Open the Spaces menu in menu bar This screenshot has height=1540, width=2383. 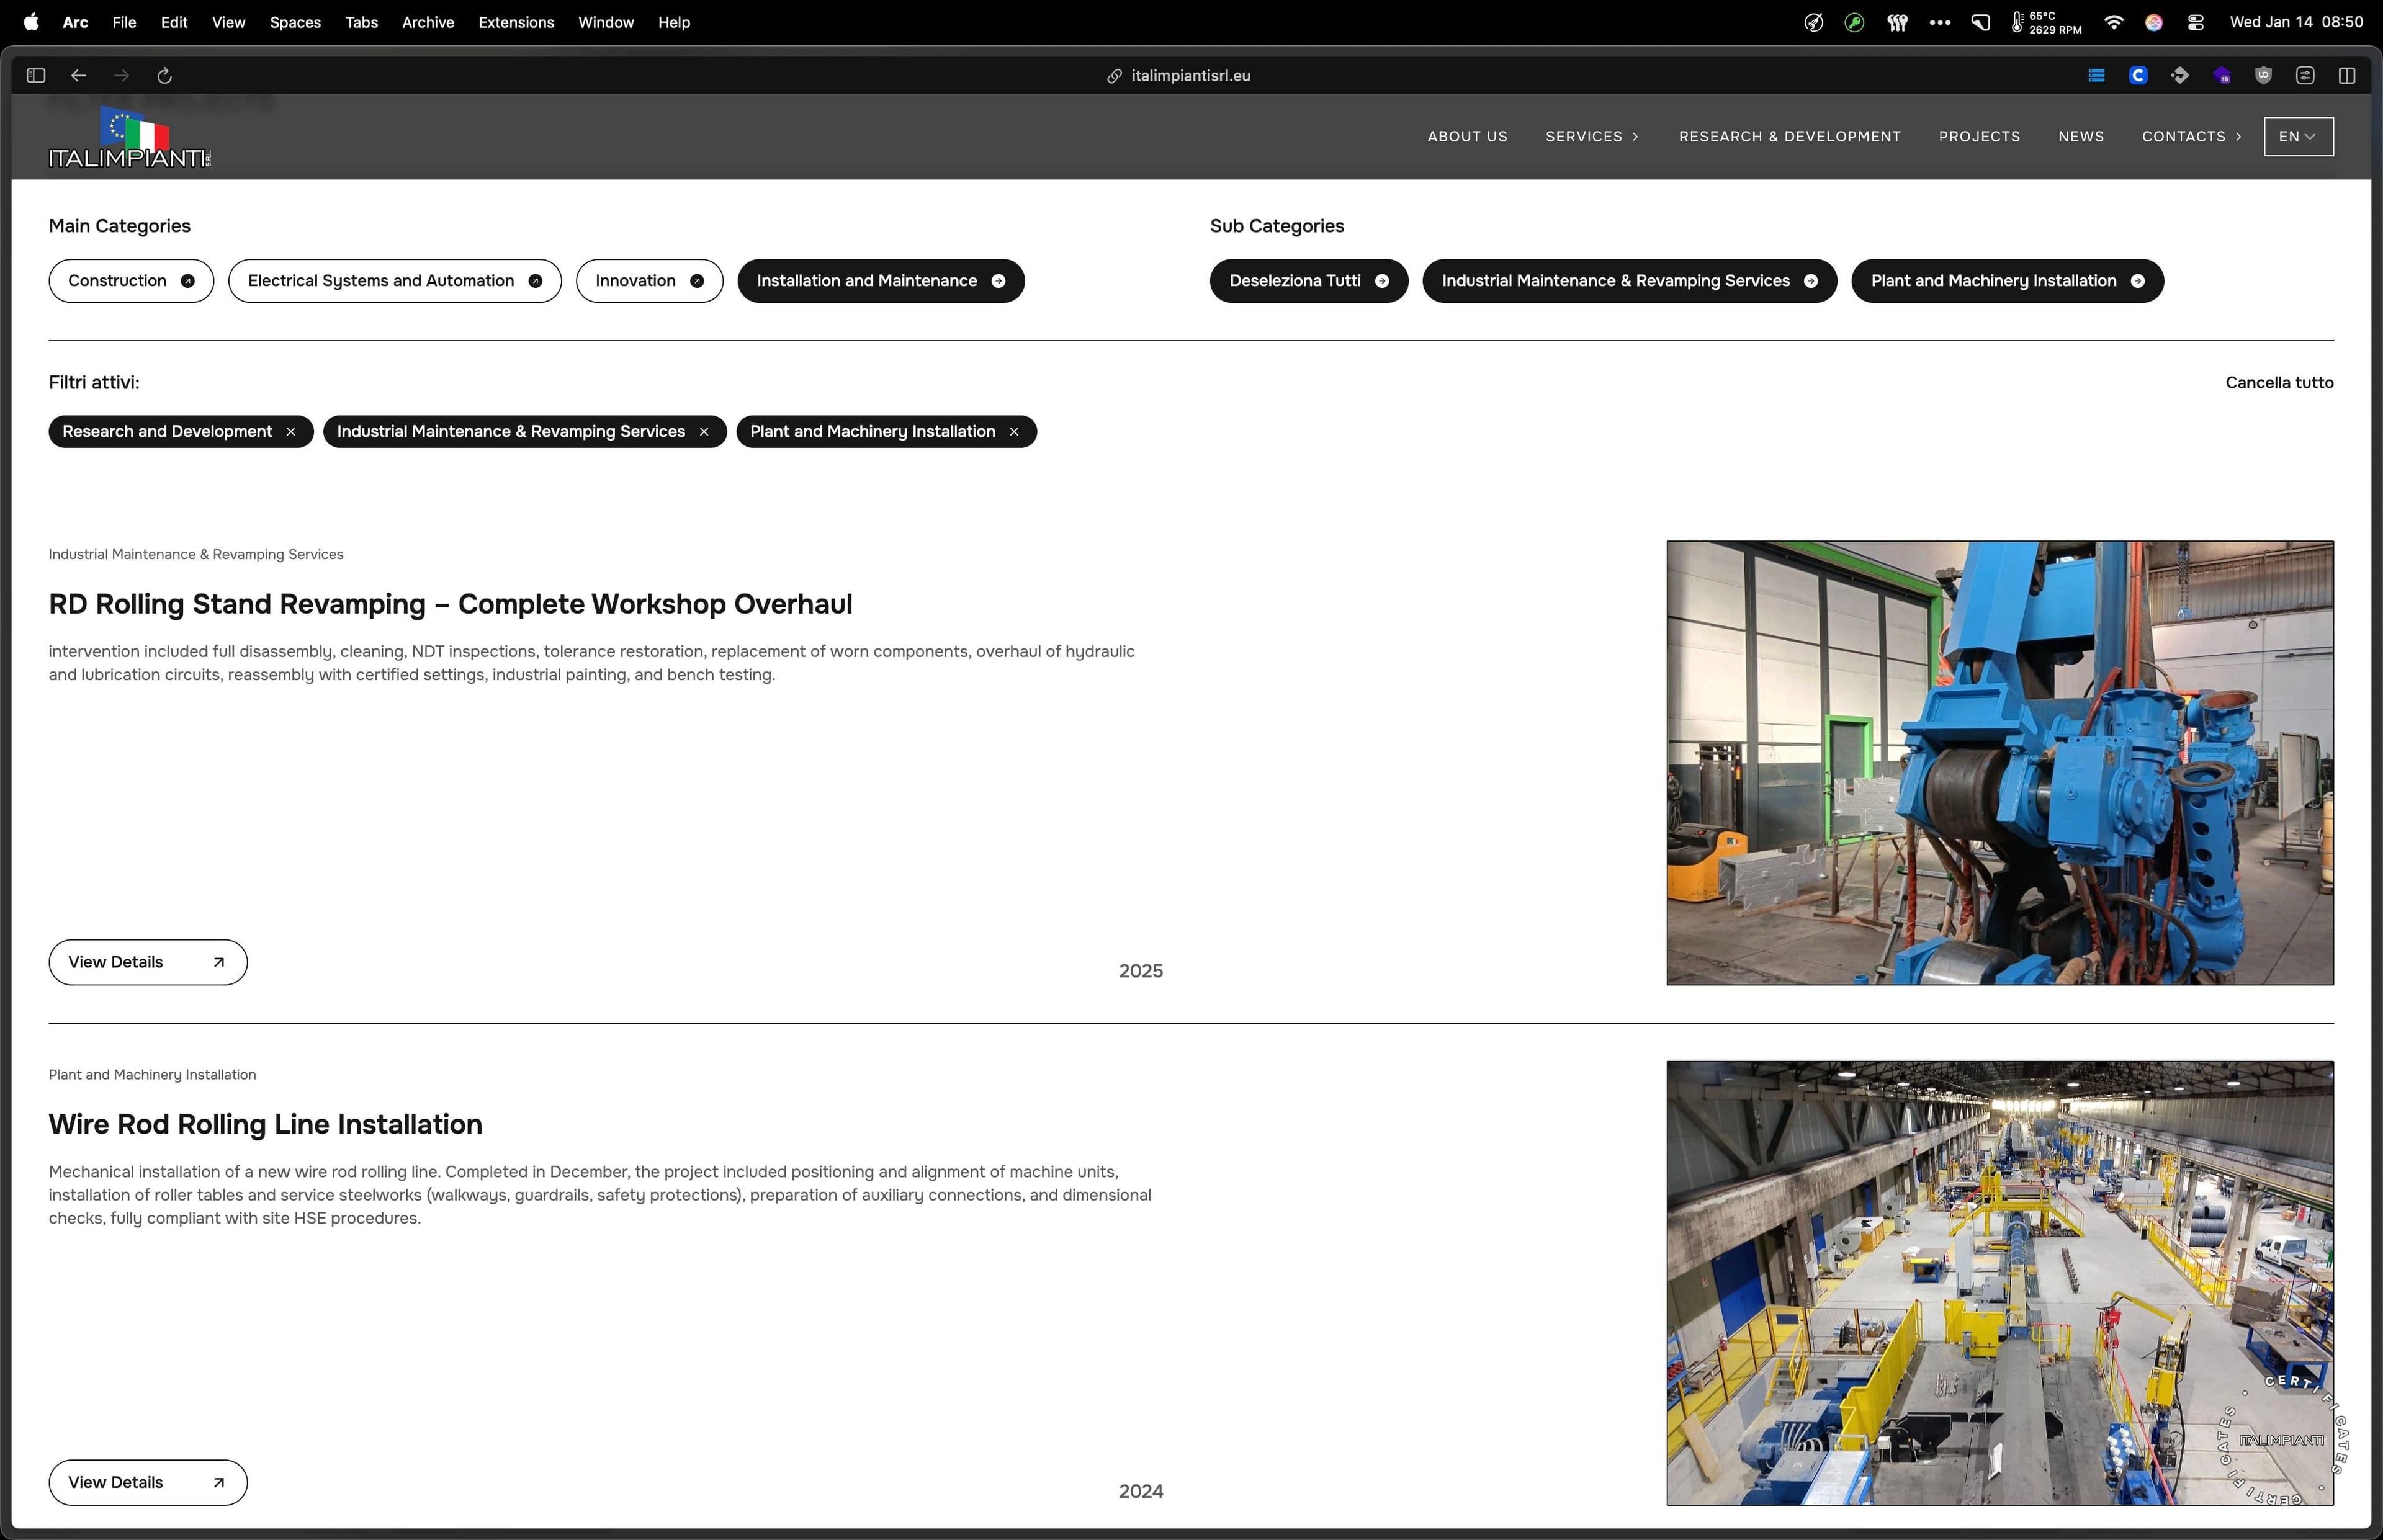click(x=295, y=23)
